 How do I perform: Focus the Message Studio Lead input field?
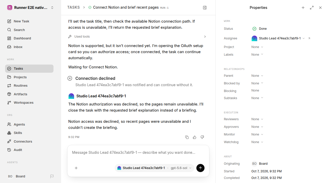[138, 152]
